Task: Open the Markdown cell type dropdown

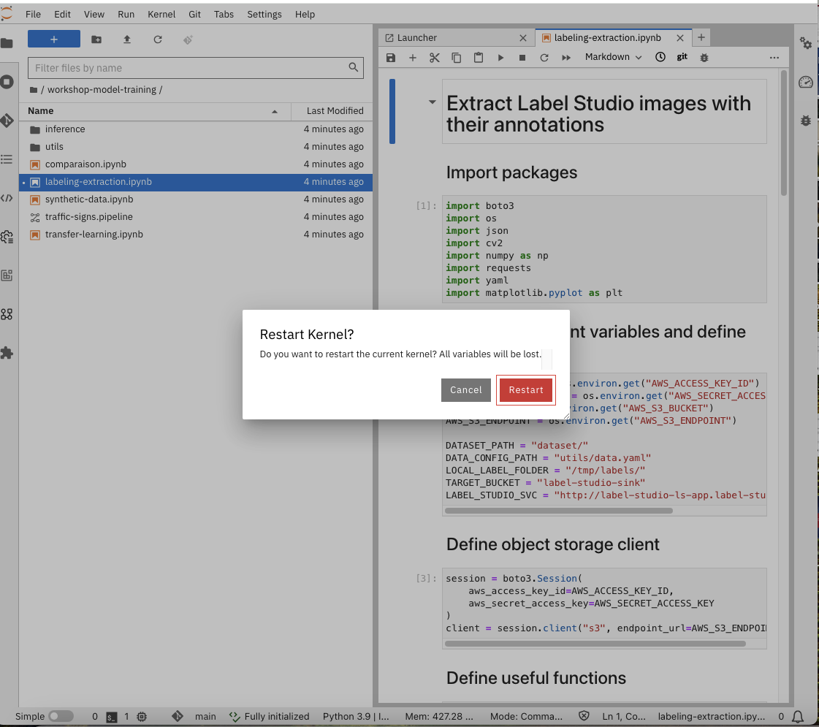Action: point(613,57)
